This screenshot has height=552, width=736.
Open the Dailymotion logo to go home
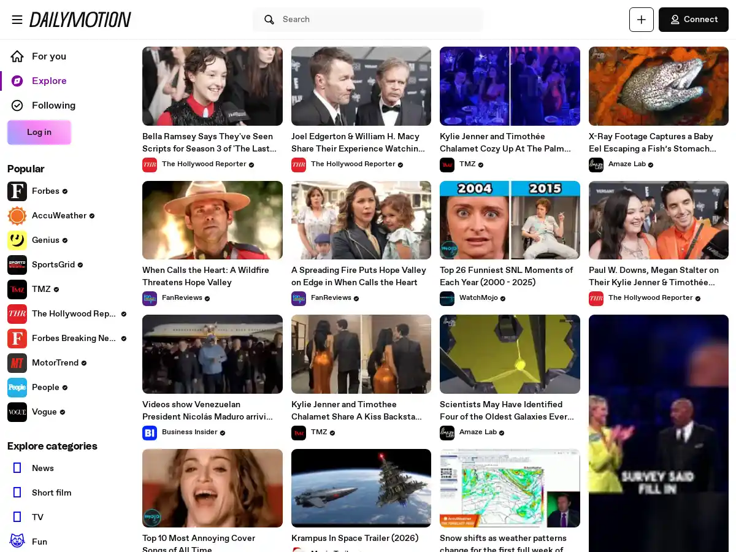pyautogui.click(x=80, y=20)
